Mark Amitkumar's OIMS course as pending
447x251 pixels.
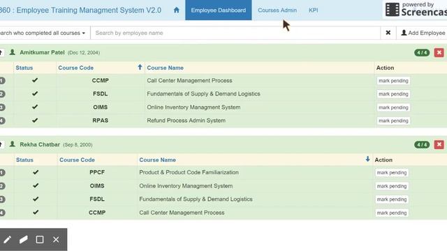coord(393,107)
